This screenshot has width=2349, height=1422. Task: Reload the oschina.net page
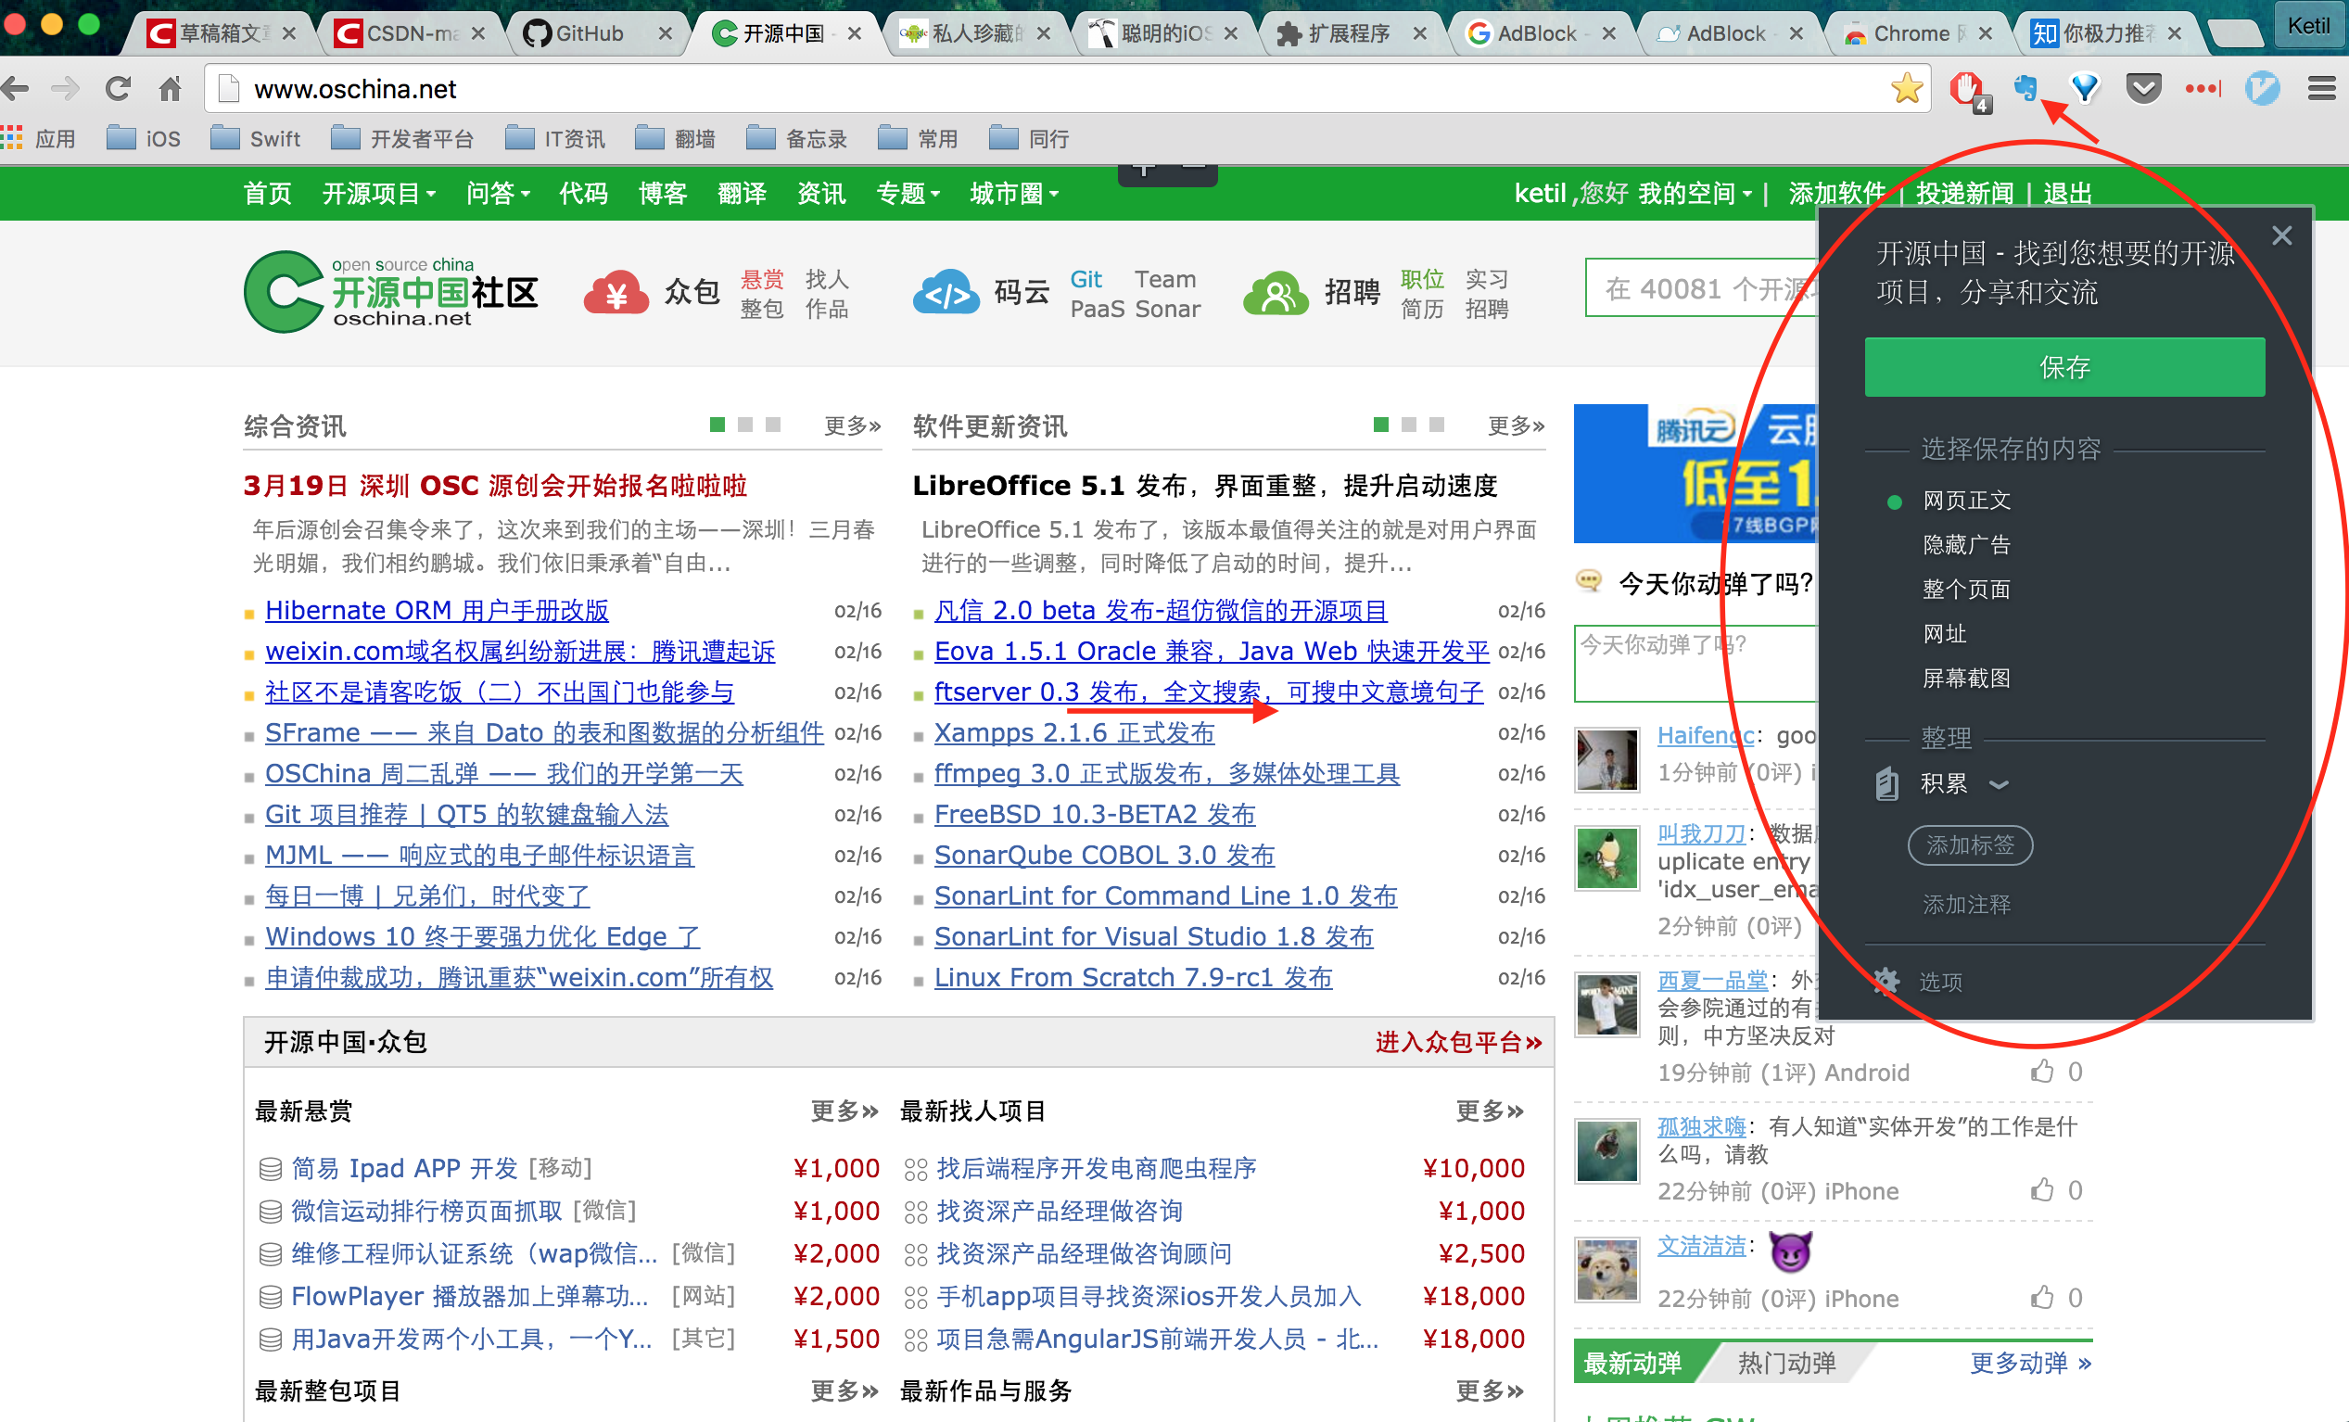[117, 89]
